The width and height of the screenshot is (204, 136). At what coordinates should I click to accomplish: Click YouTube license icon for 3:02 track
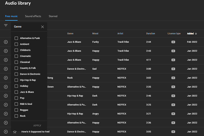pos(173,78)
